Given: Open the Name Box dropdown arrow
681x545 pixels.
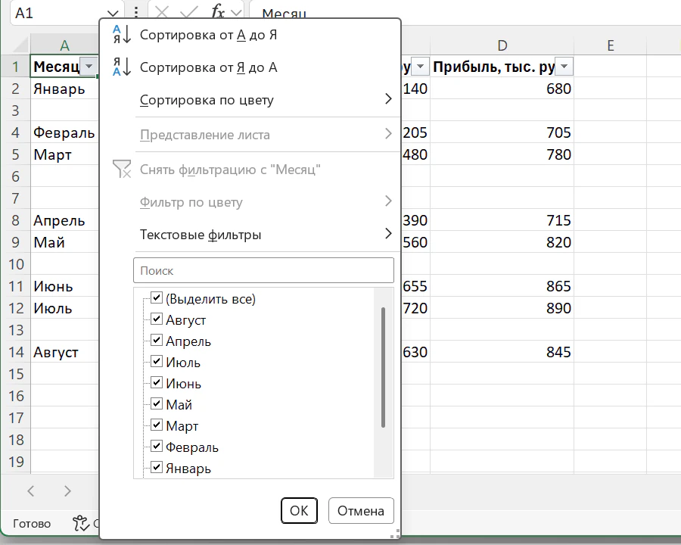Looking at the screenshot, I should click(113, 14).
